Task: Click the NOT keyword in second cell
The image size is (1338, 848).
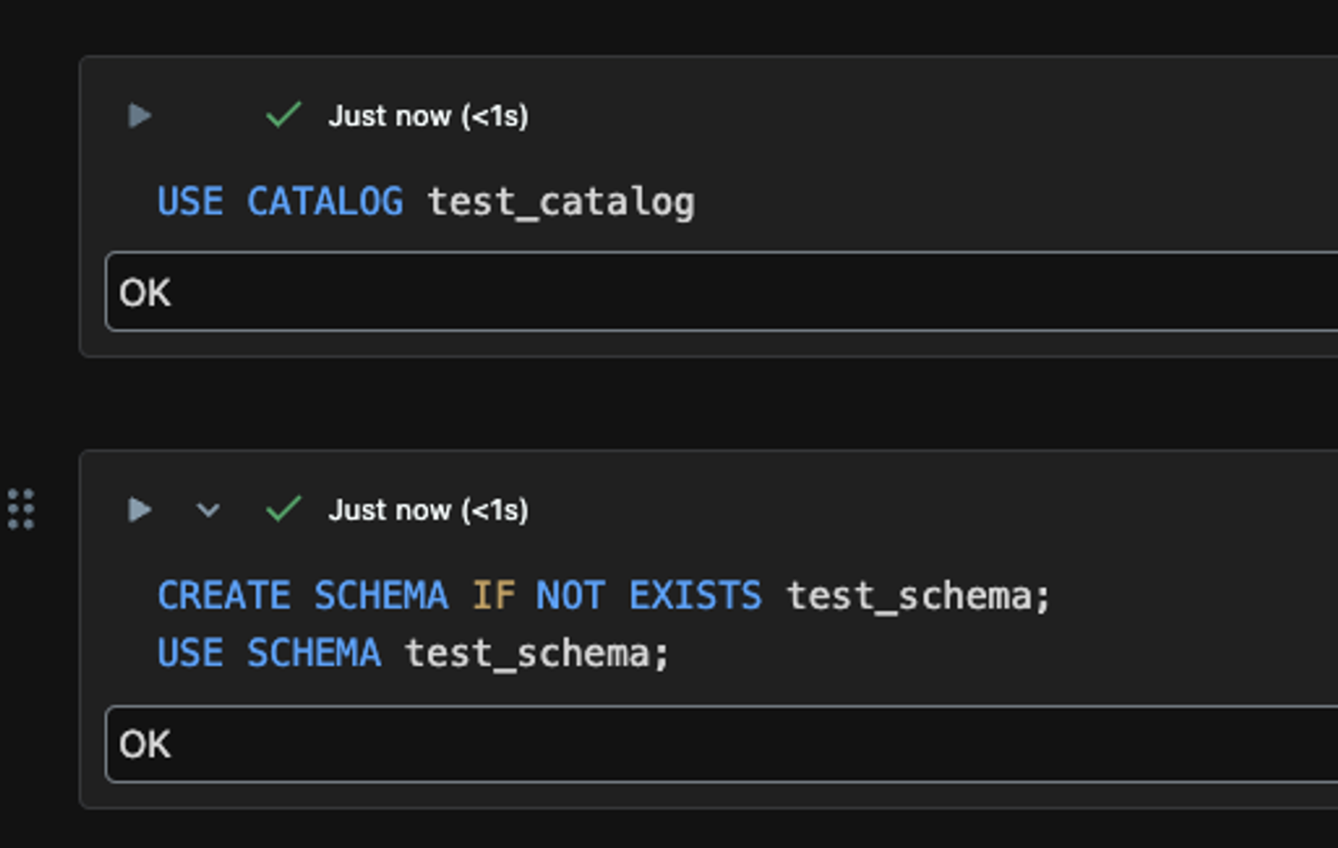Action: coord(571,596)
